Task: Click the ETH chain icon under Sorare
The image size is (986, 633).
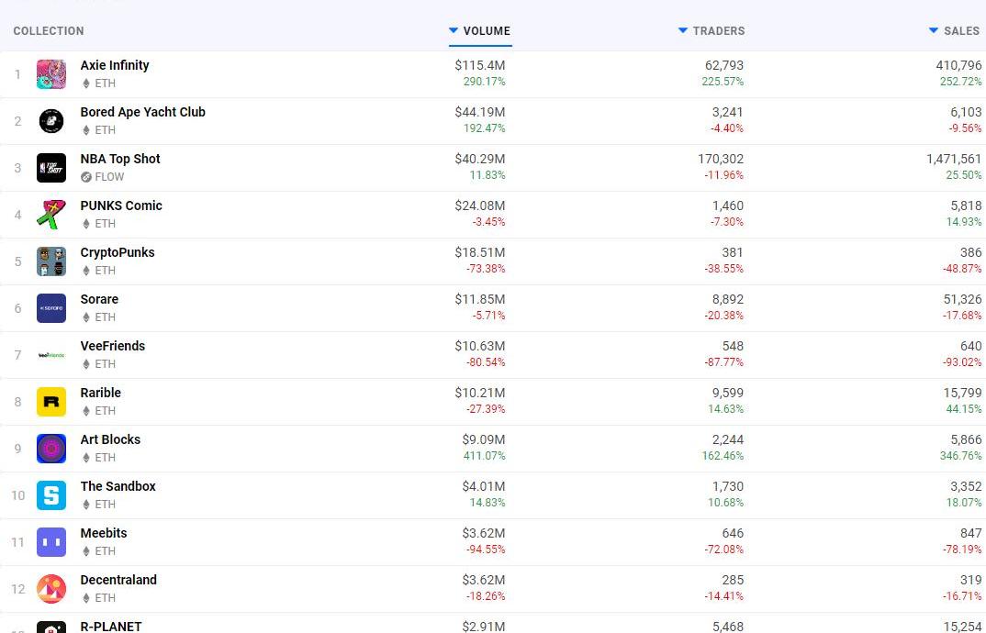Action: coord(86,317)
